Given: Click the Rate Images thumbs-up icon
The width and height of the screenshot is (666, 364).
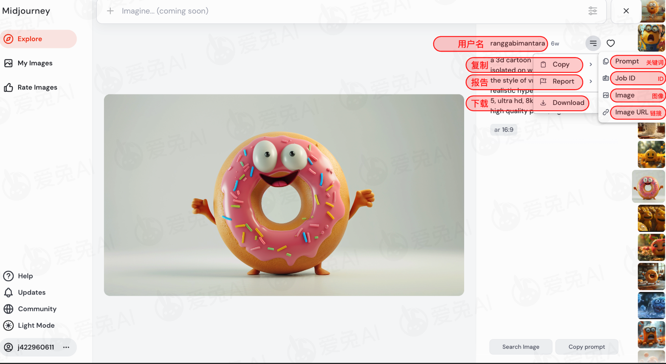Looking at the screenshot, I should pos(8,88).
